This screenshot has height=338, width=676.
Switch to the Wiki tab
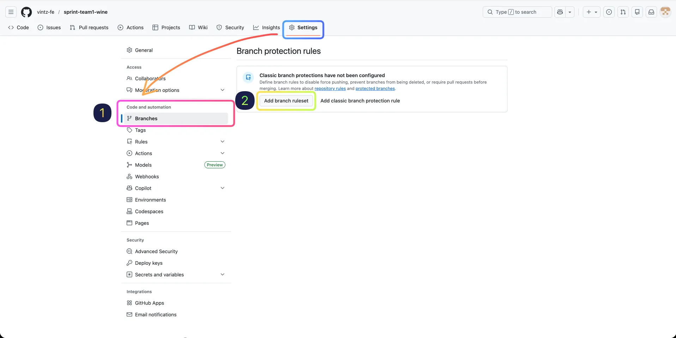click(198, 27)
